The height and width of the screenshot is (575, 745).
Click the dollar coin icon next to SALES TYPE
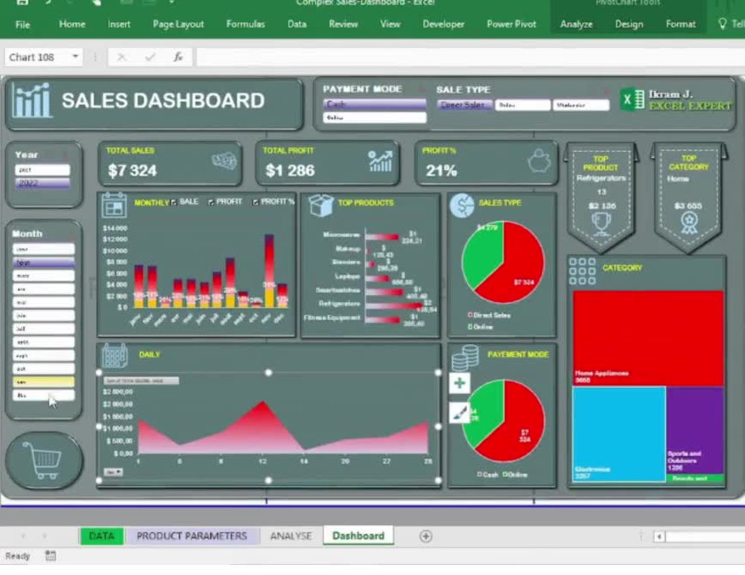462,206
